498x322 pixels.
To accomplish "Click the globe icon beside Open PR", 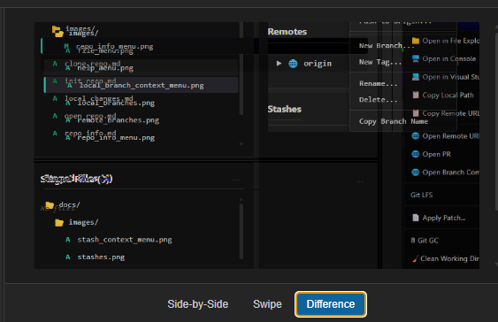I will pyautogui.click(x=416, y=154).
